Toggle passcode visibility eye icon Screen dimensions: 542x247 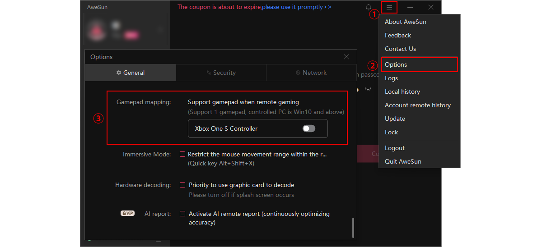pyautogui.click(x=368, y=89)
